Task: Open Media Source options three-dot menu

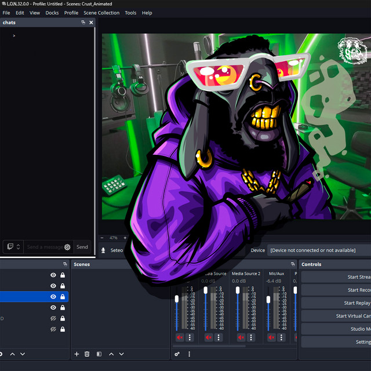Action: (x=219, y=337)
